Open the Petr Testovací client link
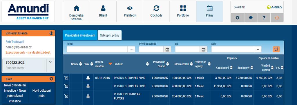Screen dimensions: 297x105 point(15,42)
